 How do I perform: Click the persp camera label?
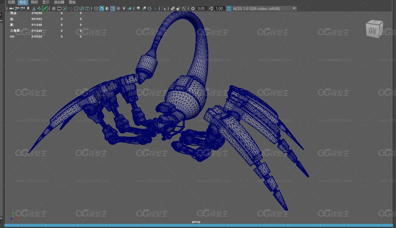tap(196, 222)
